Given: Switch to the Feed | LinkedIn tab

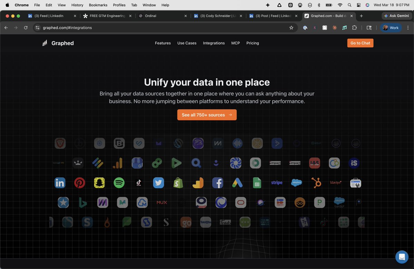Looking at the screenshot, I should click(52, 16).
